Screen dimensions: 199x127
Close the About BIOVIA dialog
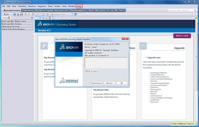coord(125,39)
